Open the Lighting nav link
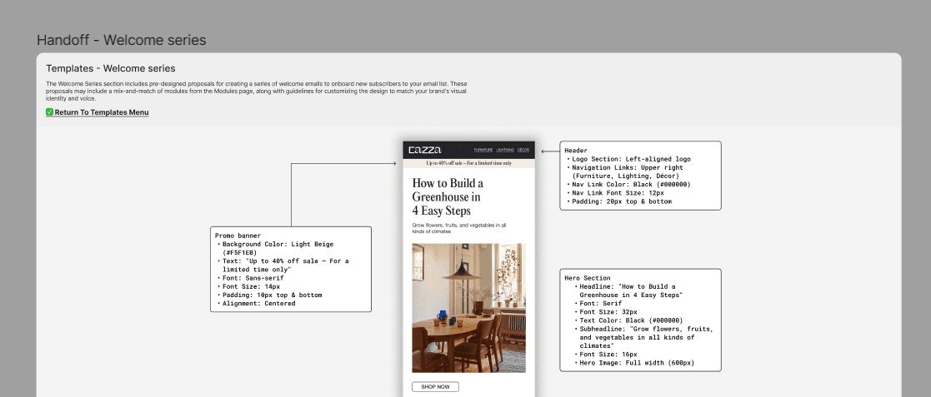This screenshot has height=397, width=931. click(x=505, y=150)
